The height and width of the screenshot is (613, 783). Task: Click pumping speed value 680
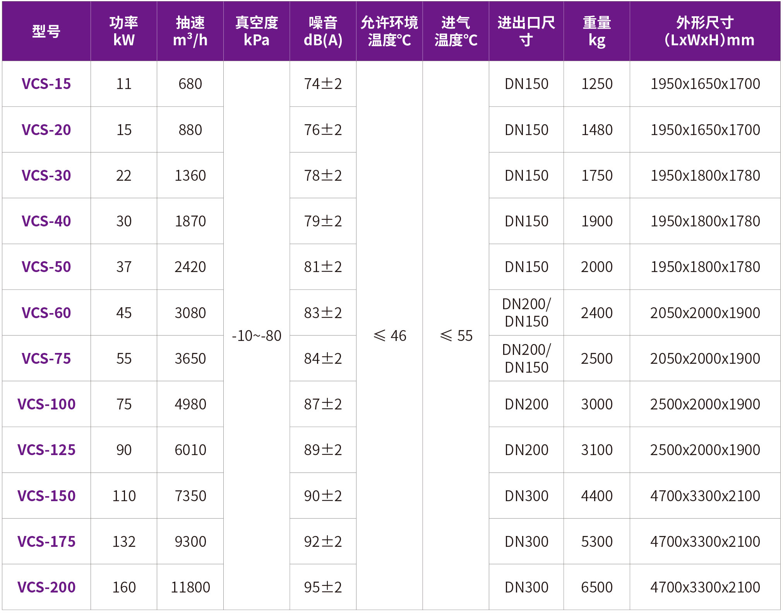(190, 84)
